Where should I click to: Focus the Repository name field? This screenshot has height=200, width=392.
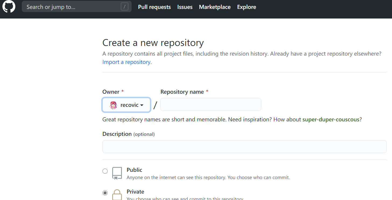tap(211, 104)
